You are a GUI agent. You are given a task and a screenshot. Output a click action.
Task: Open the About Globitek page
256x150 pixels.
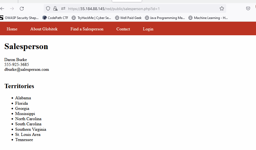[x=44, y=29]
